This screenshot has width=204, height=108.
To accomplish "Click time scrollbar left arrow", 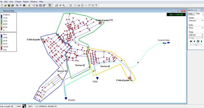I will [190, 38].
